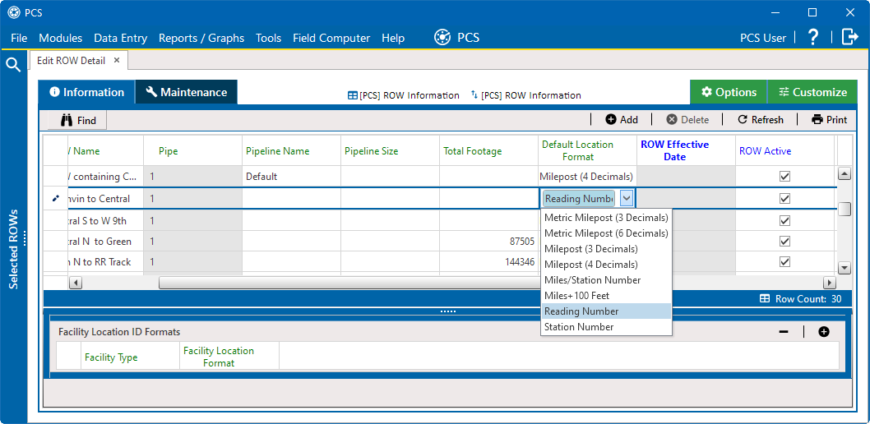870x424 pixels.
Task: Collapse Facility Location ID Formats with minus icon
Action: point(784,332)
